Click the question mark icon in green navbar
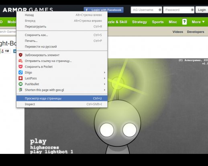The height and width of the screenshot is (166, 208). tap(184, 22)
